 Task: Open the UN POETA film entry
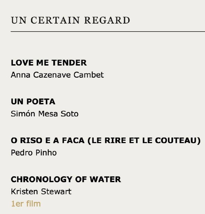[x=33, y=102]
